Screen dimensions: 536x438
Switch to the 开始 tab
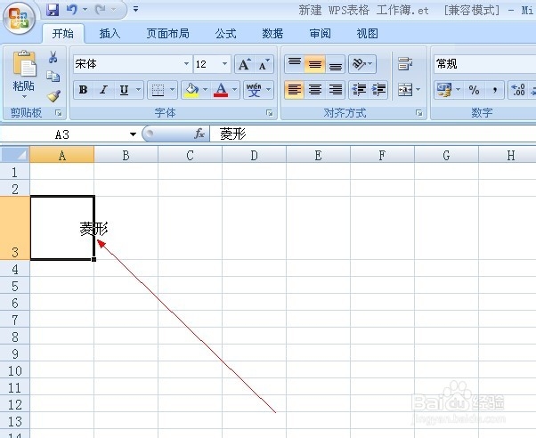point(63,34)
